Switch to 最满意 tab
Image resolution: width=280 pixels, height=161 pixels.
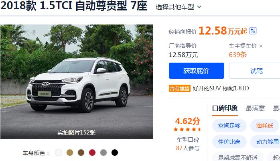point(255,108)
